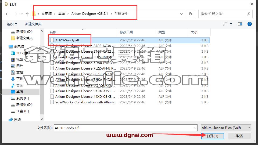Image resolution: width=258 pixels, height=145 pixels.
Task: Expand the 文件名 combo dropdown arrow
Action: 195,128
